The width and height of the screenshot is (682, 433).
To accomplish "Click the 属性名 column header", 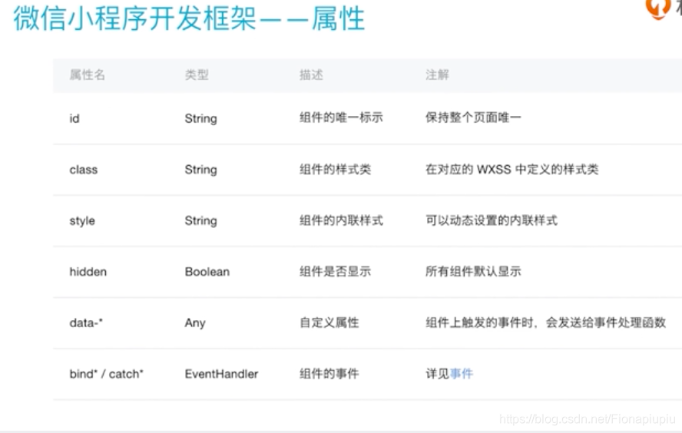I will 87,74.
